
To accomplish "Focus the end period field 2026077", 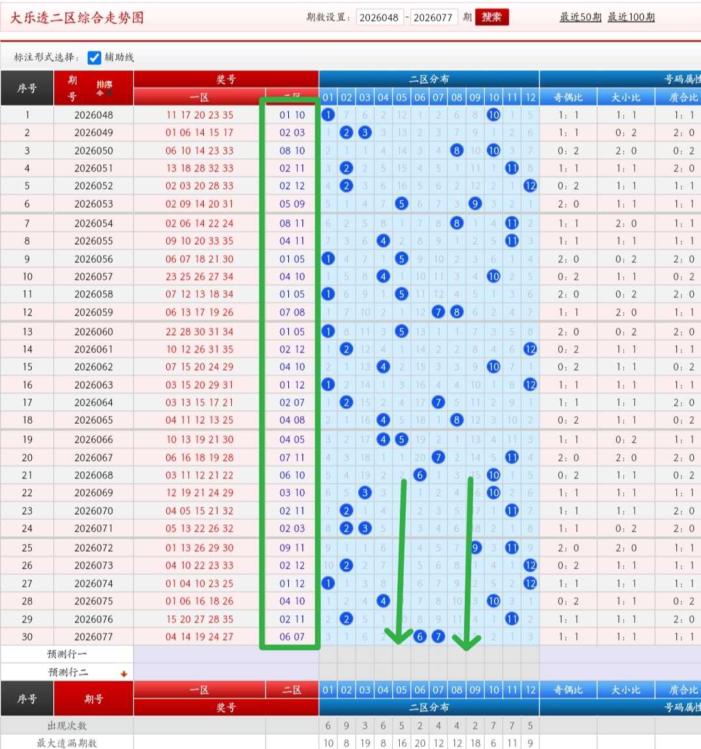I will click(434, 18).
